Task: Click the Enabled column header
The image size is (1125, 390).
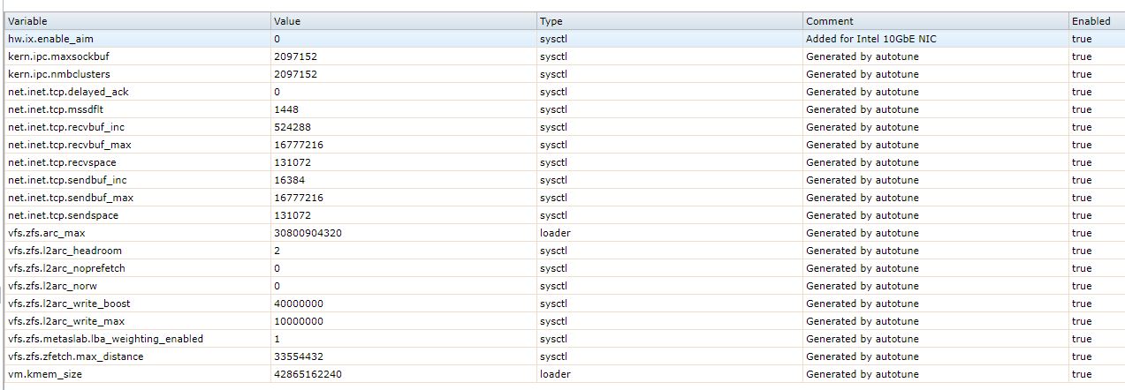Action: tap(1096, 21)
